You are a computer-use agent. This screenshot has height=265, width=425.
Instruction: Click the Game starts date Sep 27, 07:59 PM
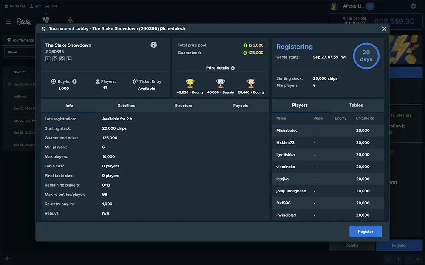click(x=329, y=57)
